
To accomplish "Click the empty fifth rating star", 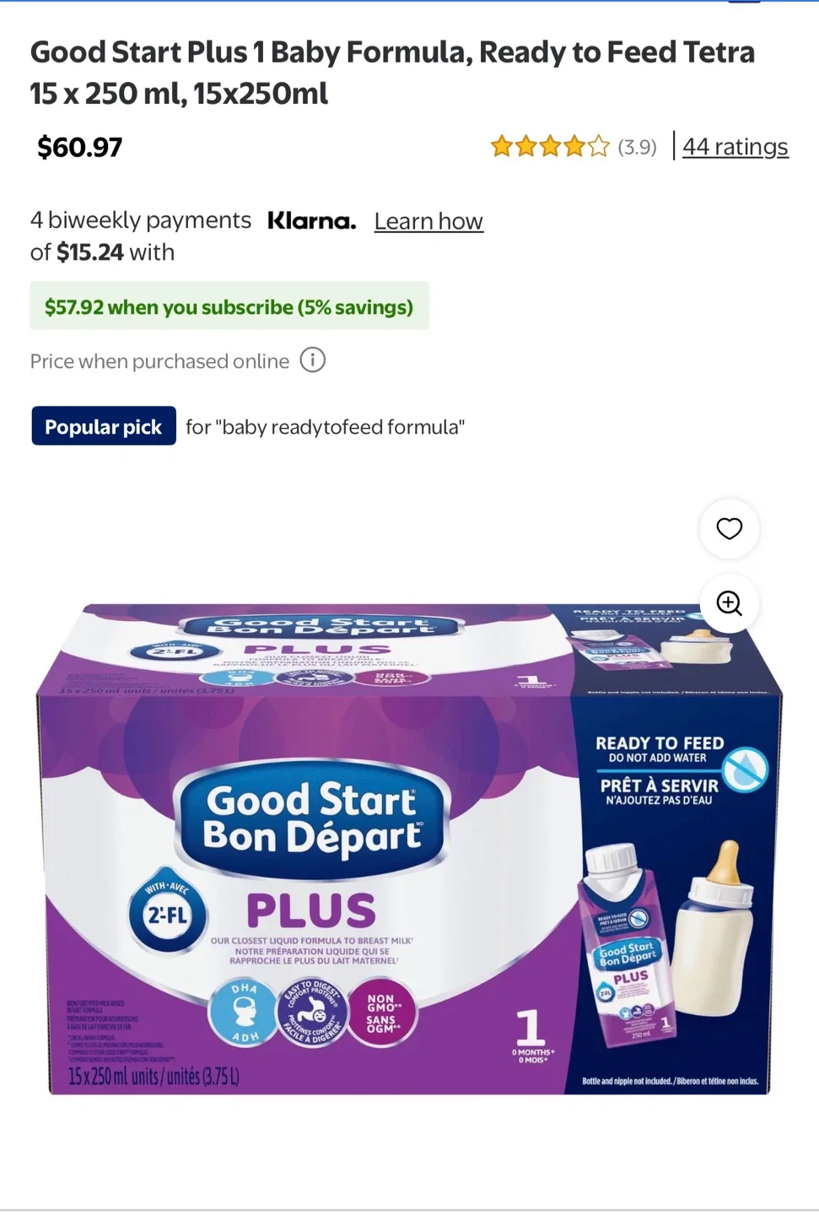I will [x=599, y=147].
